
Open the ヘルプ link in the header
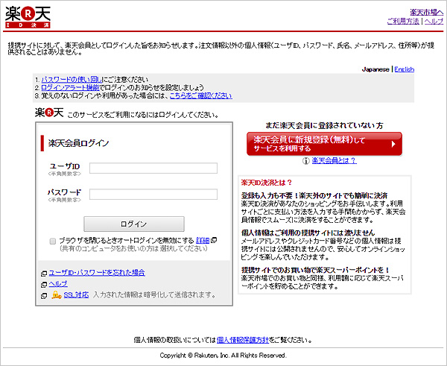[x=434, y=21]
